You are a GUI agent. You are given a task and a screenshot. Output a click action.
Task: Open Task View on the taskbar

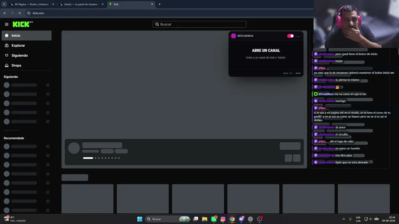196,219
